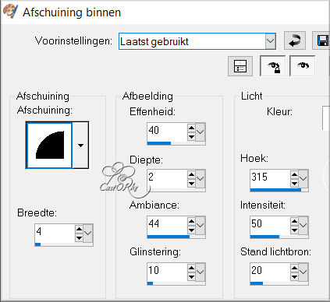Click the Kleur color swatch under Licht
This screenshot has width=330, height=302.
click(326, 118)
